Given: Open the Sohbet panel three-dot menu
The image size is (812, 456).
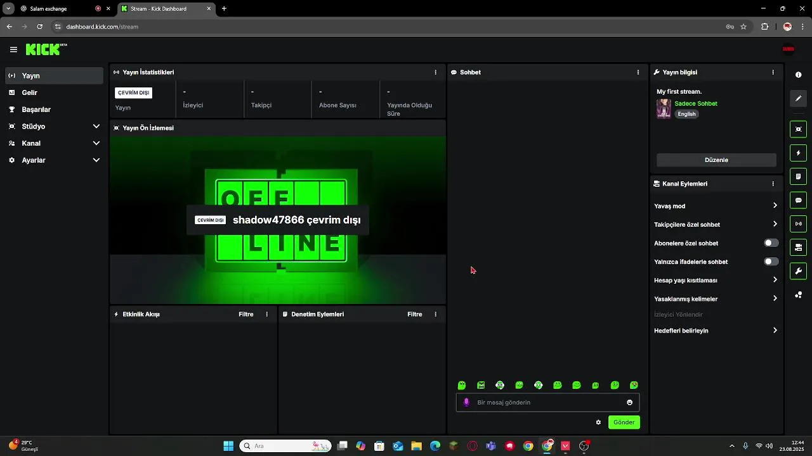Looking at the screenshot, I should click(x=638, y=72).
